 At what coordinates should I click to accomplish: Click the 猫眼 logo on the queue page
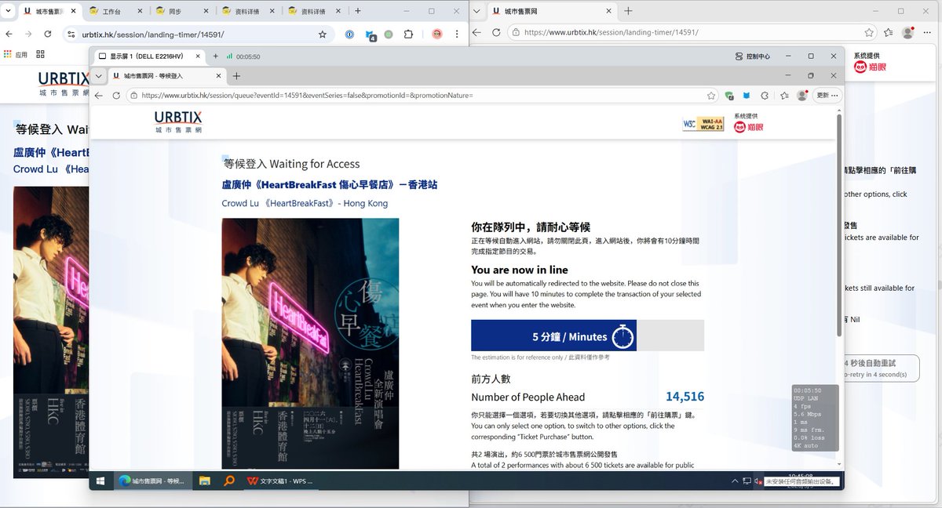pyautogui.click(x=748, y=127)
